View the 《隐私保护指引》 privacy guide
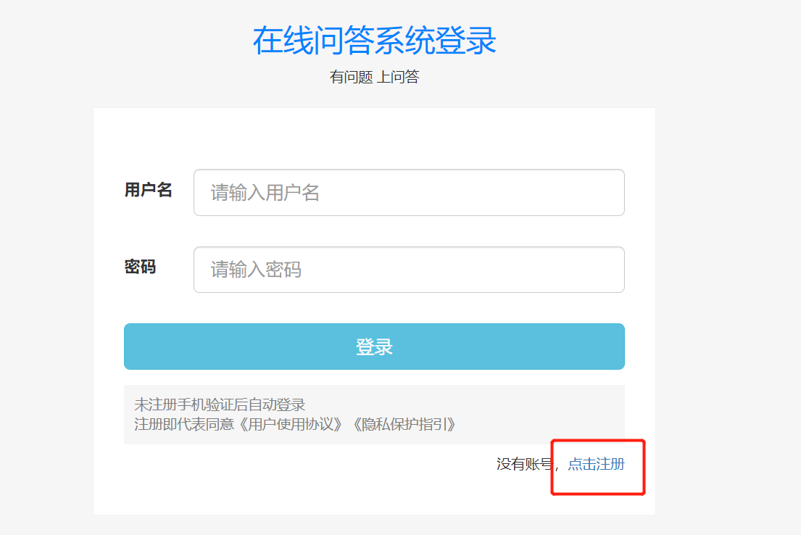 tap(404, 424)
